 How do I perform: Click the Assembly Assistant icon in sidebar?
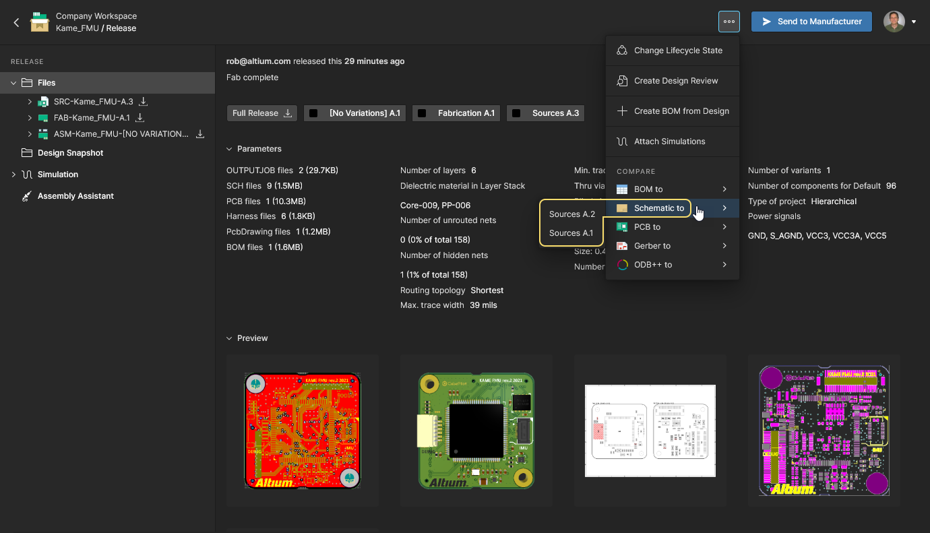pyautogui.click(x=27, y=196)
